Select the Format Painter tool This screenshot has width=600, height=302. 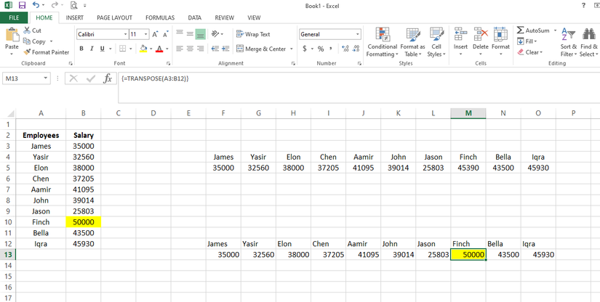[46, 52]
